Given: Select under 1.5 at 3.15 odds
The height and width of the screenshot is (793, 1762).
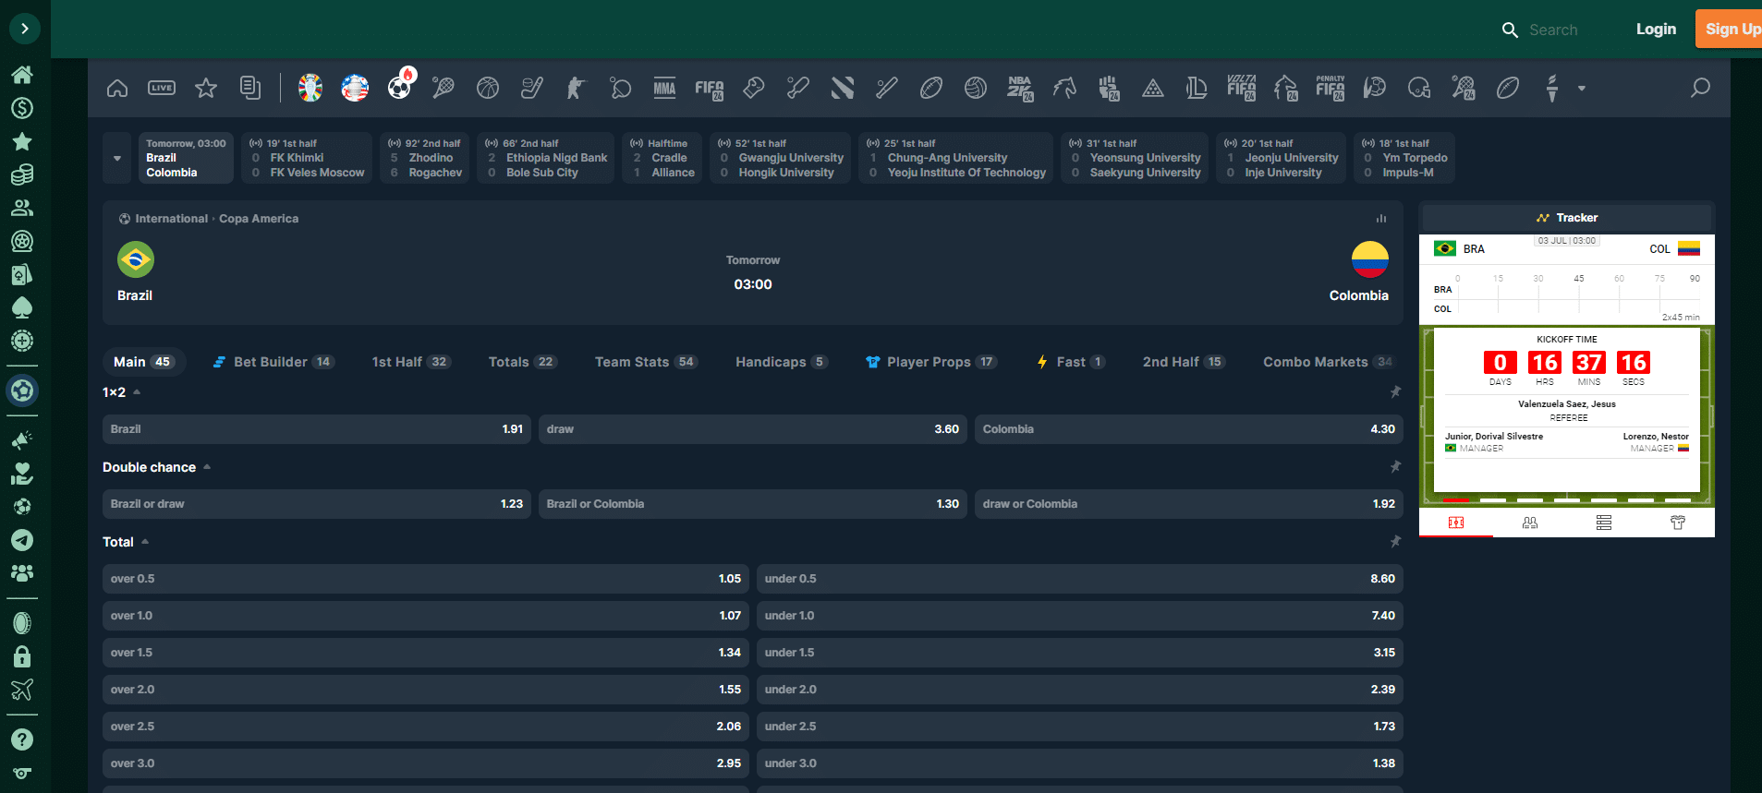Looking at the screenshot, I should 1080,653.
